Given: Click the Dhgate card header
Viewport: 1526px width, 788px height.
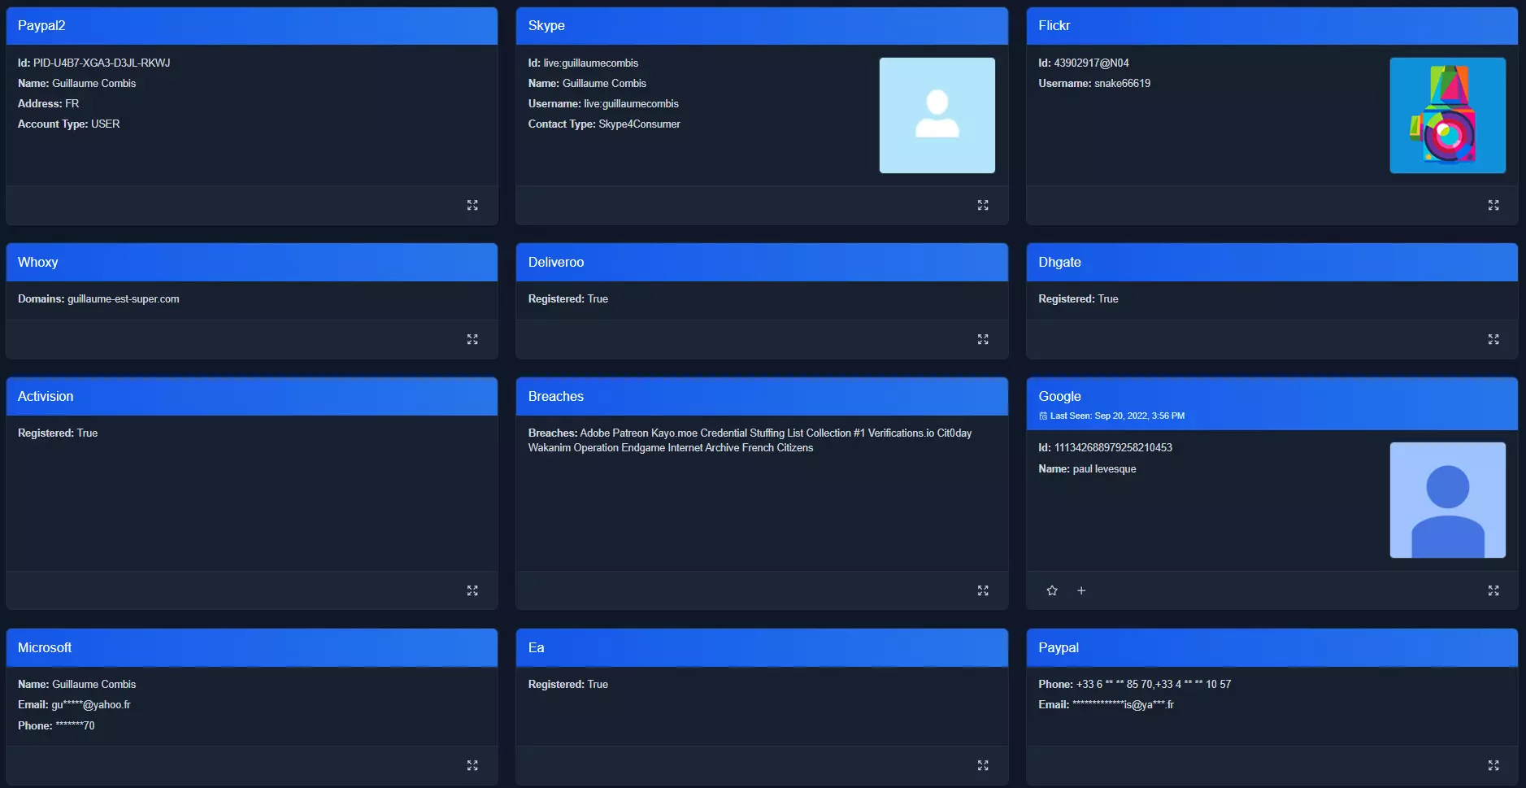Looking at the screenshot, I should [x=1272, y=262].
